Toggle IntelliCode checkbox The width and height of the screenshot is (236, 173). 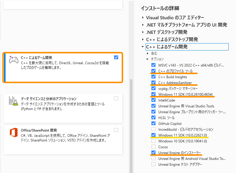click(x=153, y=100)
